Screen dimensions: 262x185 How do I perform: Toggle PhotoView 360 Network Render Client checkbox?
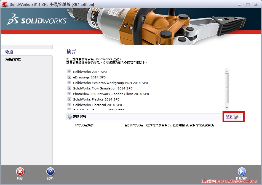69,94
